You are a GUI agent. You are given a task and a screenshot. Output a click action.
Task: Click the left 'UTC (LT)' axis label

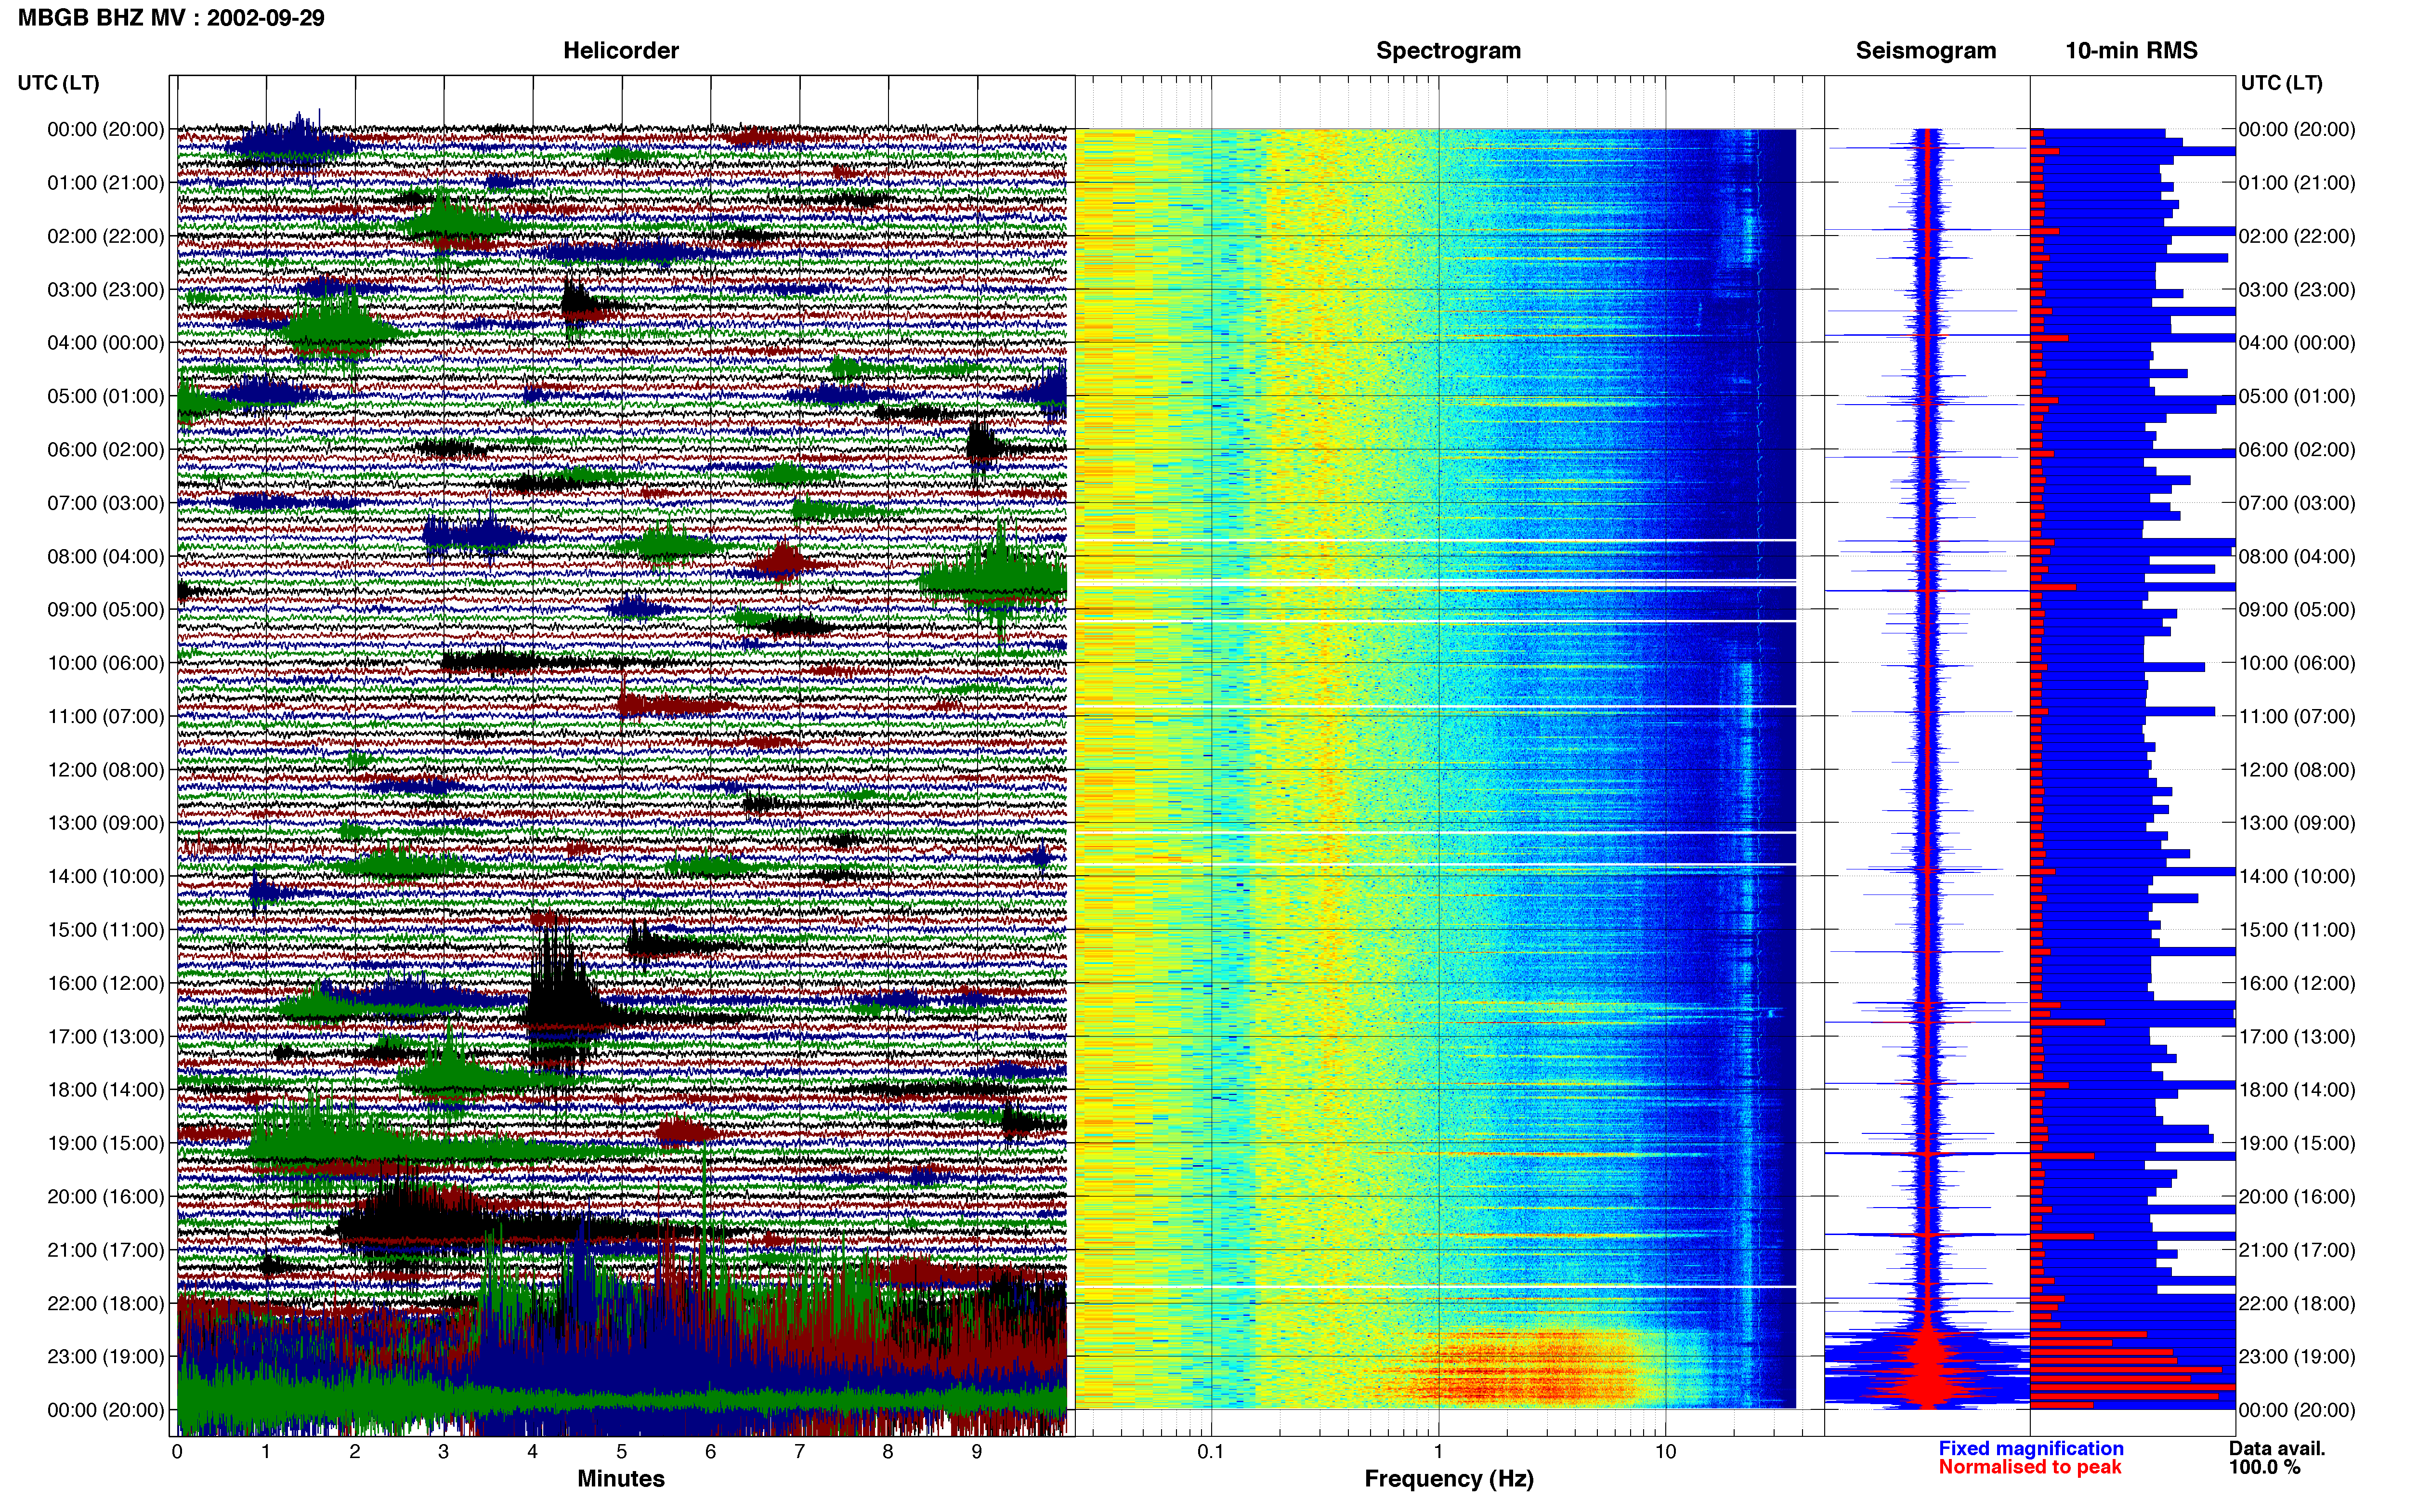[x=58, y=83]
